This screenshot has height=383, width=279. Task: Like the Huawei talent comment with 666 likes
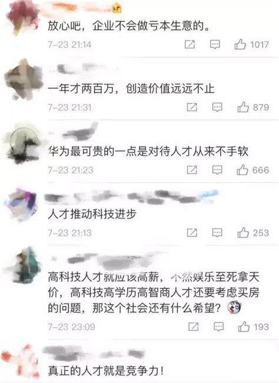click(x=242, y=170)
